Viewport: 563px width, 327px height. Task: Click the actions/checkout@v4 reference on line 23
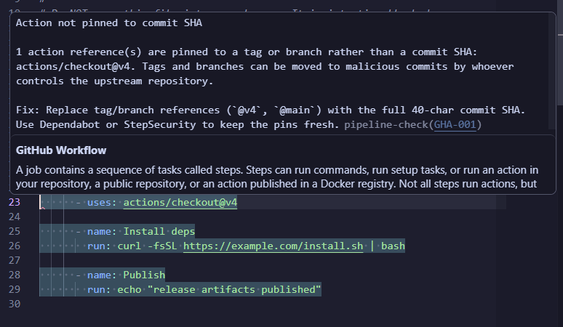point(180,203)
